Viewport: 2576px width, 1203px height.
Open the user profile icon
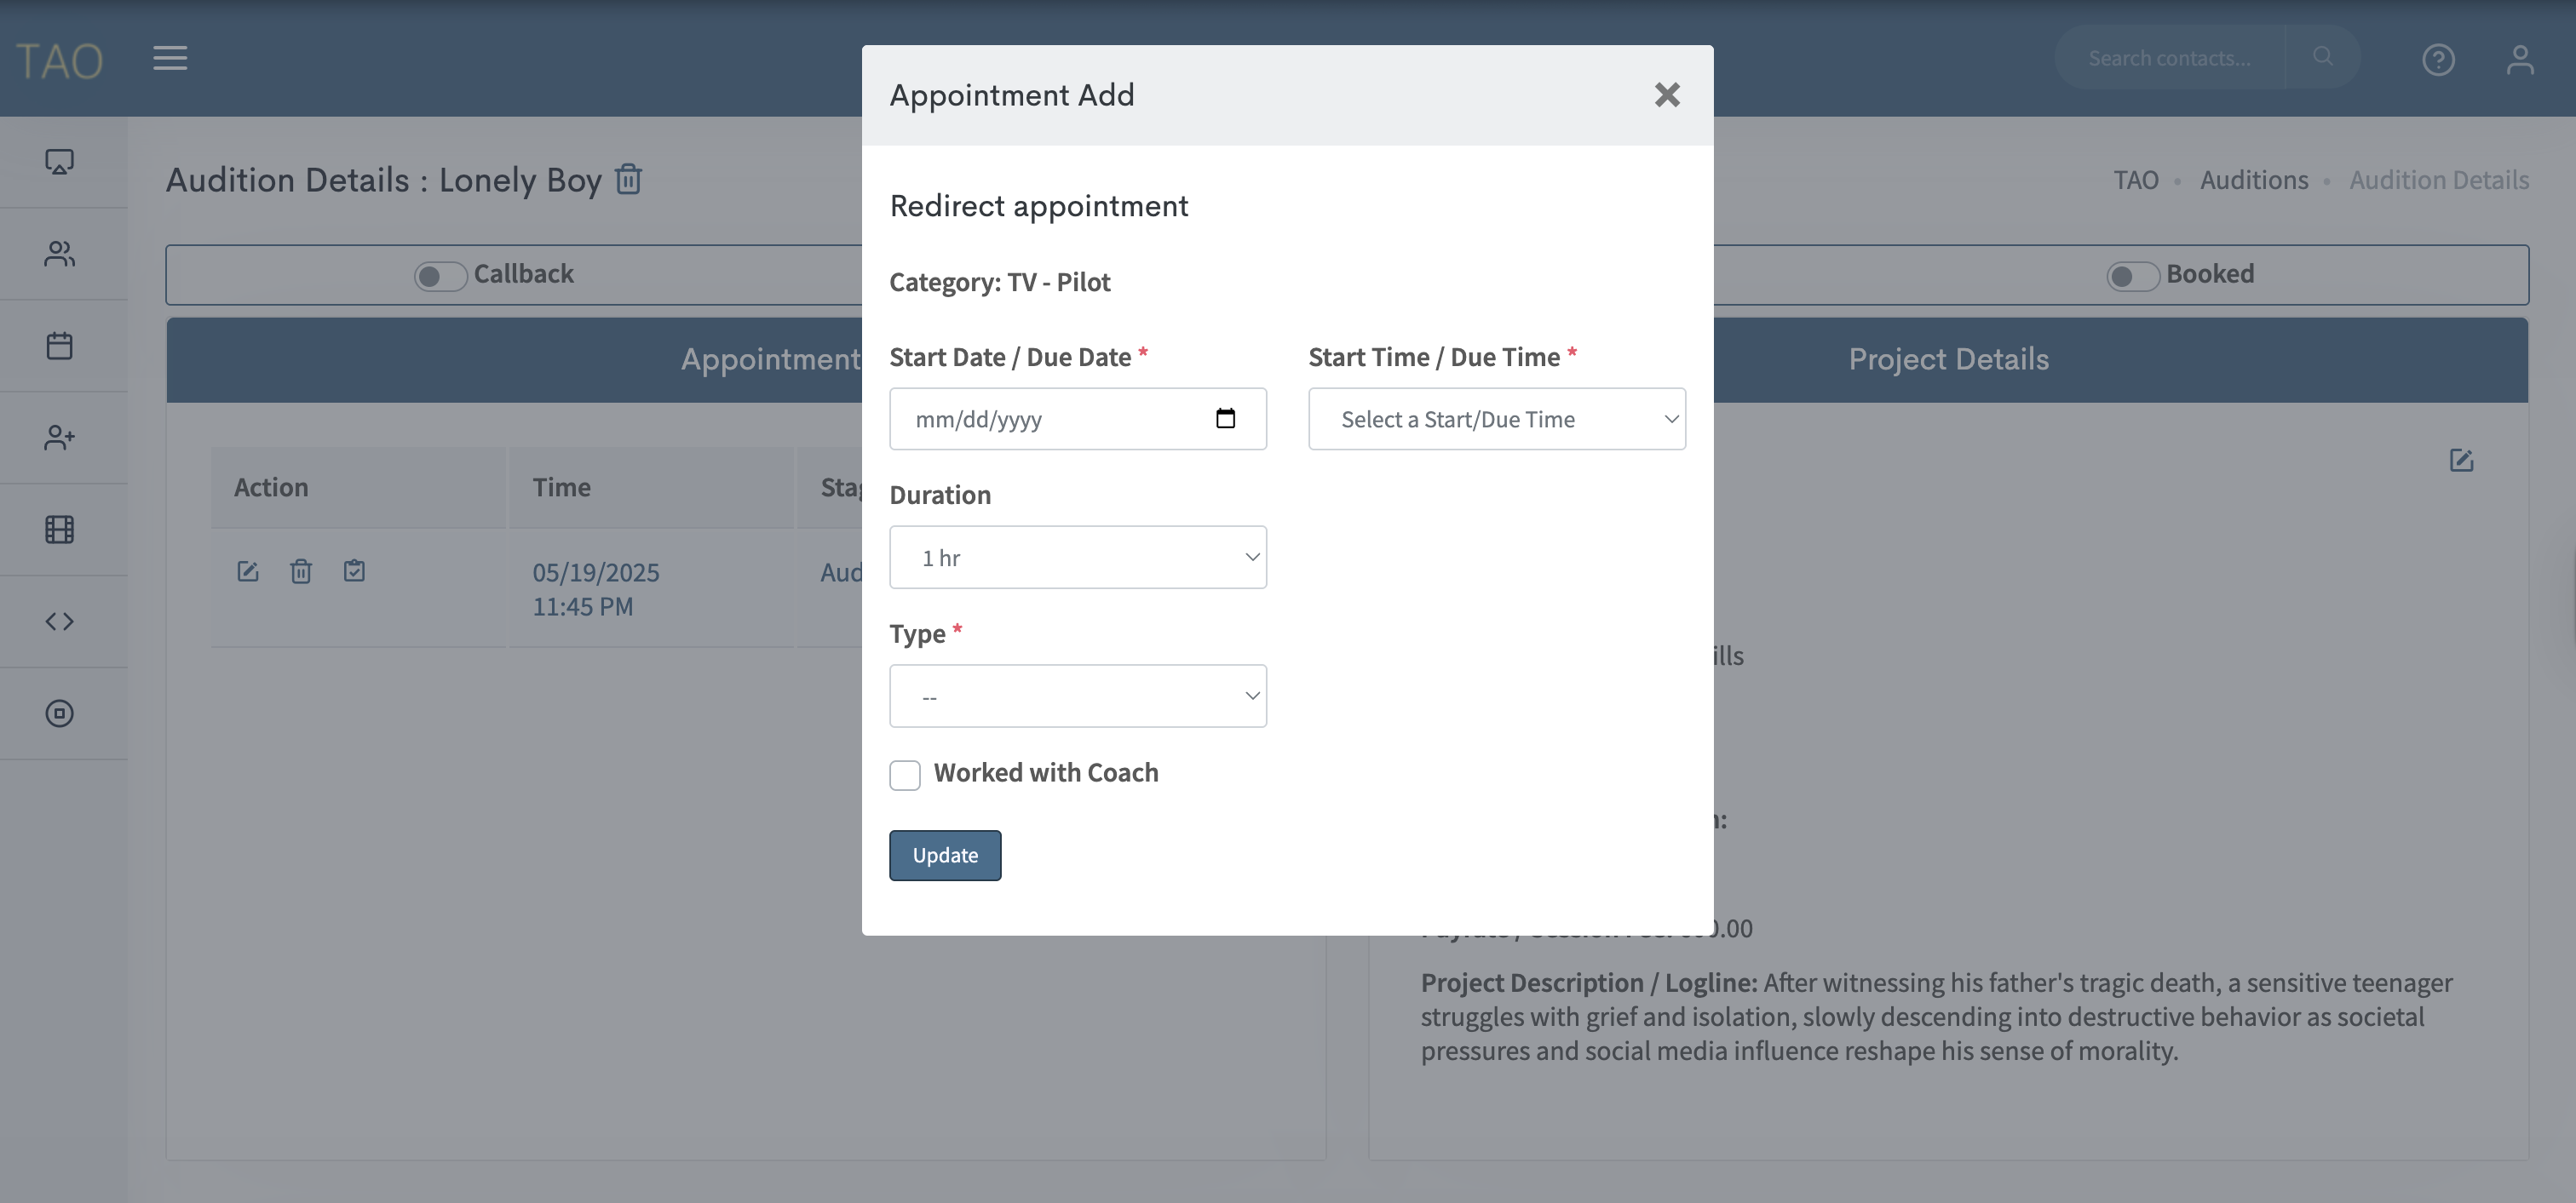pyautogui.click(x=2520, y=60)
